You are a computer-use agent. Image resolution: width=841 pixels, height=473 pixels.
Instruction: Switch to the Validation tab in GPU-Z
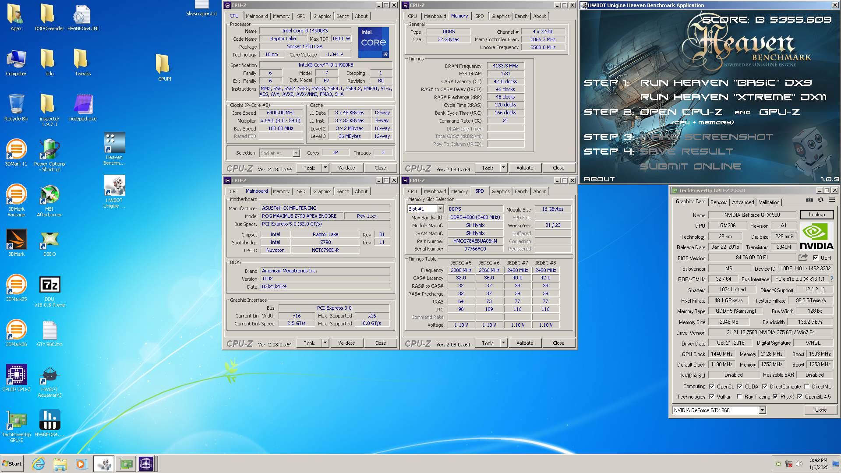tap(769, 202)
